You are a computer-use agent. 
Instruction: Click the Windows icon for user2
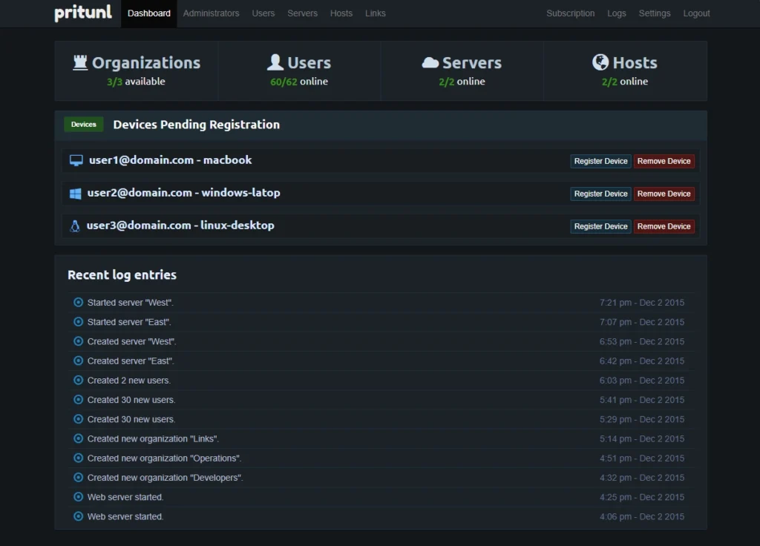(x=75, y=193)
